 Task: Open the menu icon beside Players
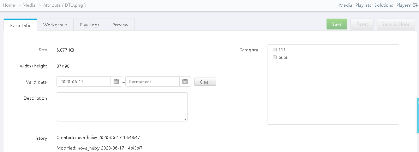pyautogui.click(x=415, y=5)
